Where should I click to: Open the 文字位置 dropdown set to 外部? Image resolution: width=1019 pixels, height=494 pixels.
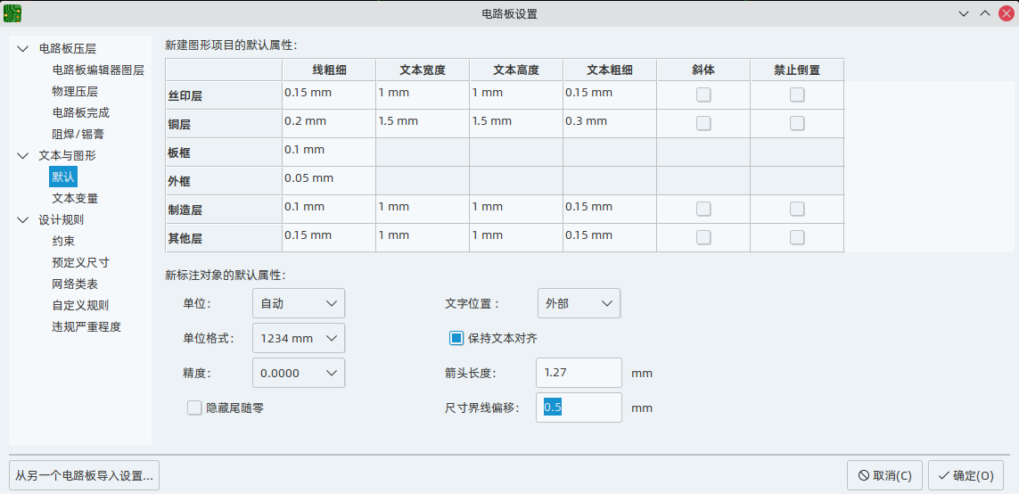579,303
